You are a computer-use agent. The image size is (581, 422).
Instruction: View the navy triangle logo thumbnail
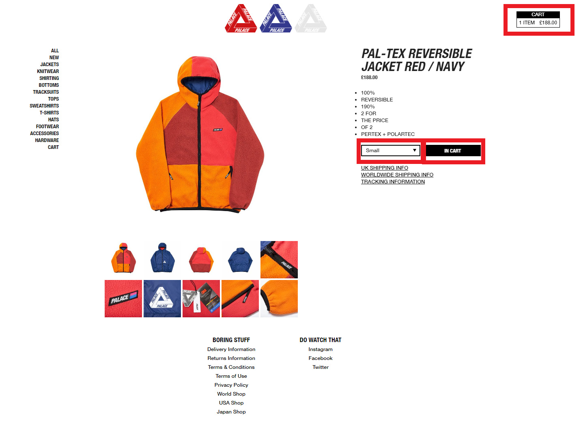pyautogui.click(x=162, y=299)
